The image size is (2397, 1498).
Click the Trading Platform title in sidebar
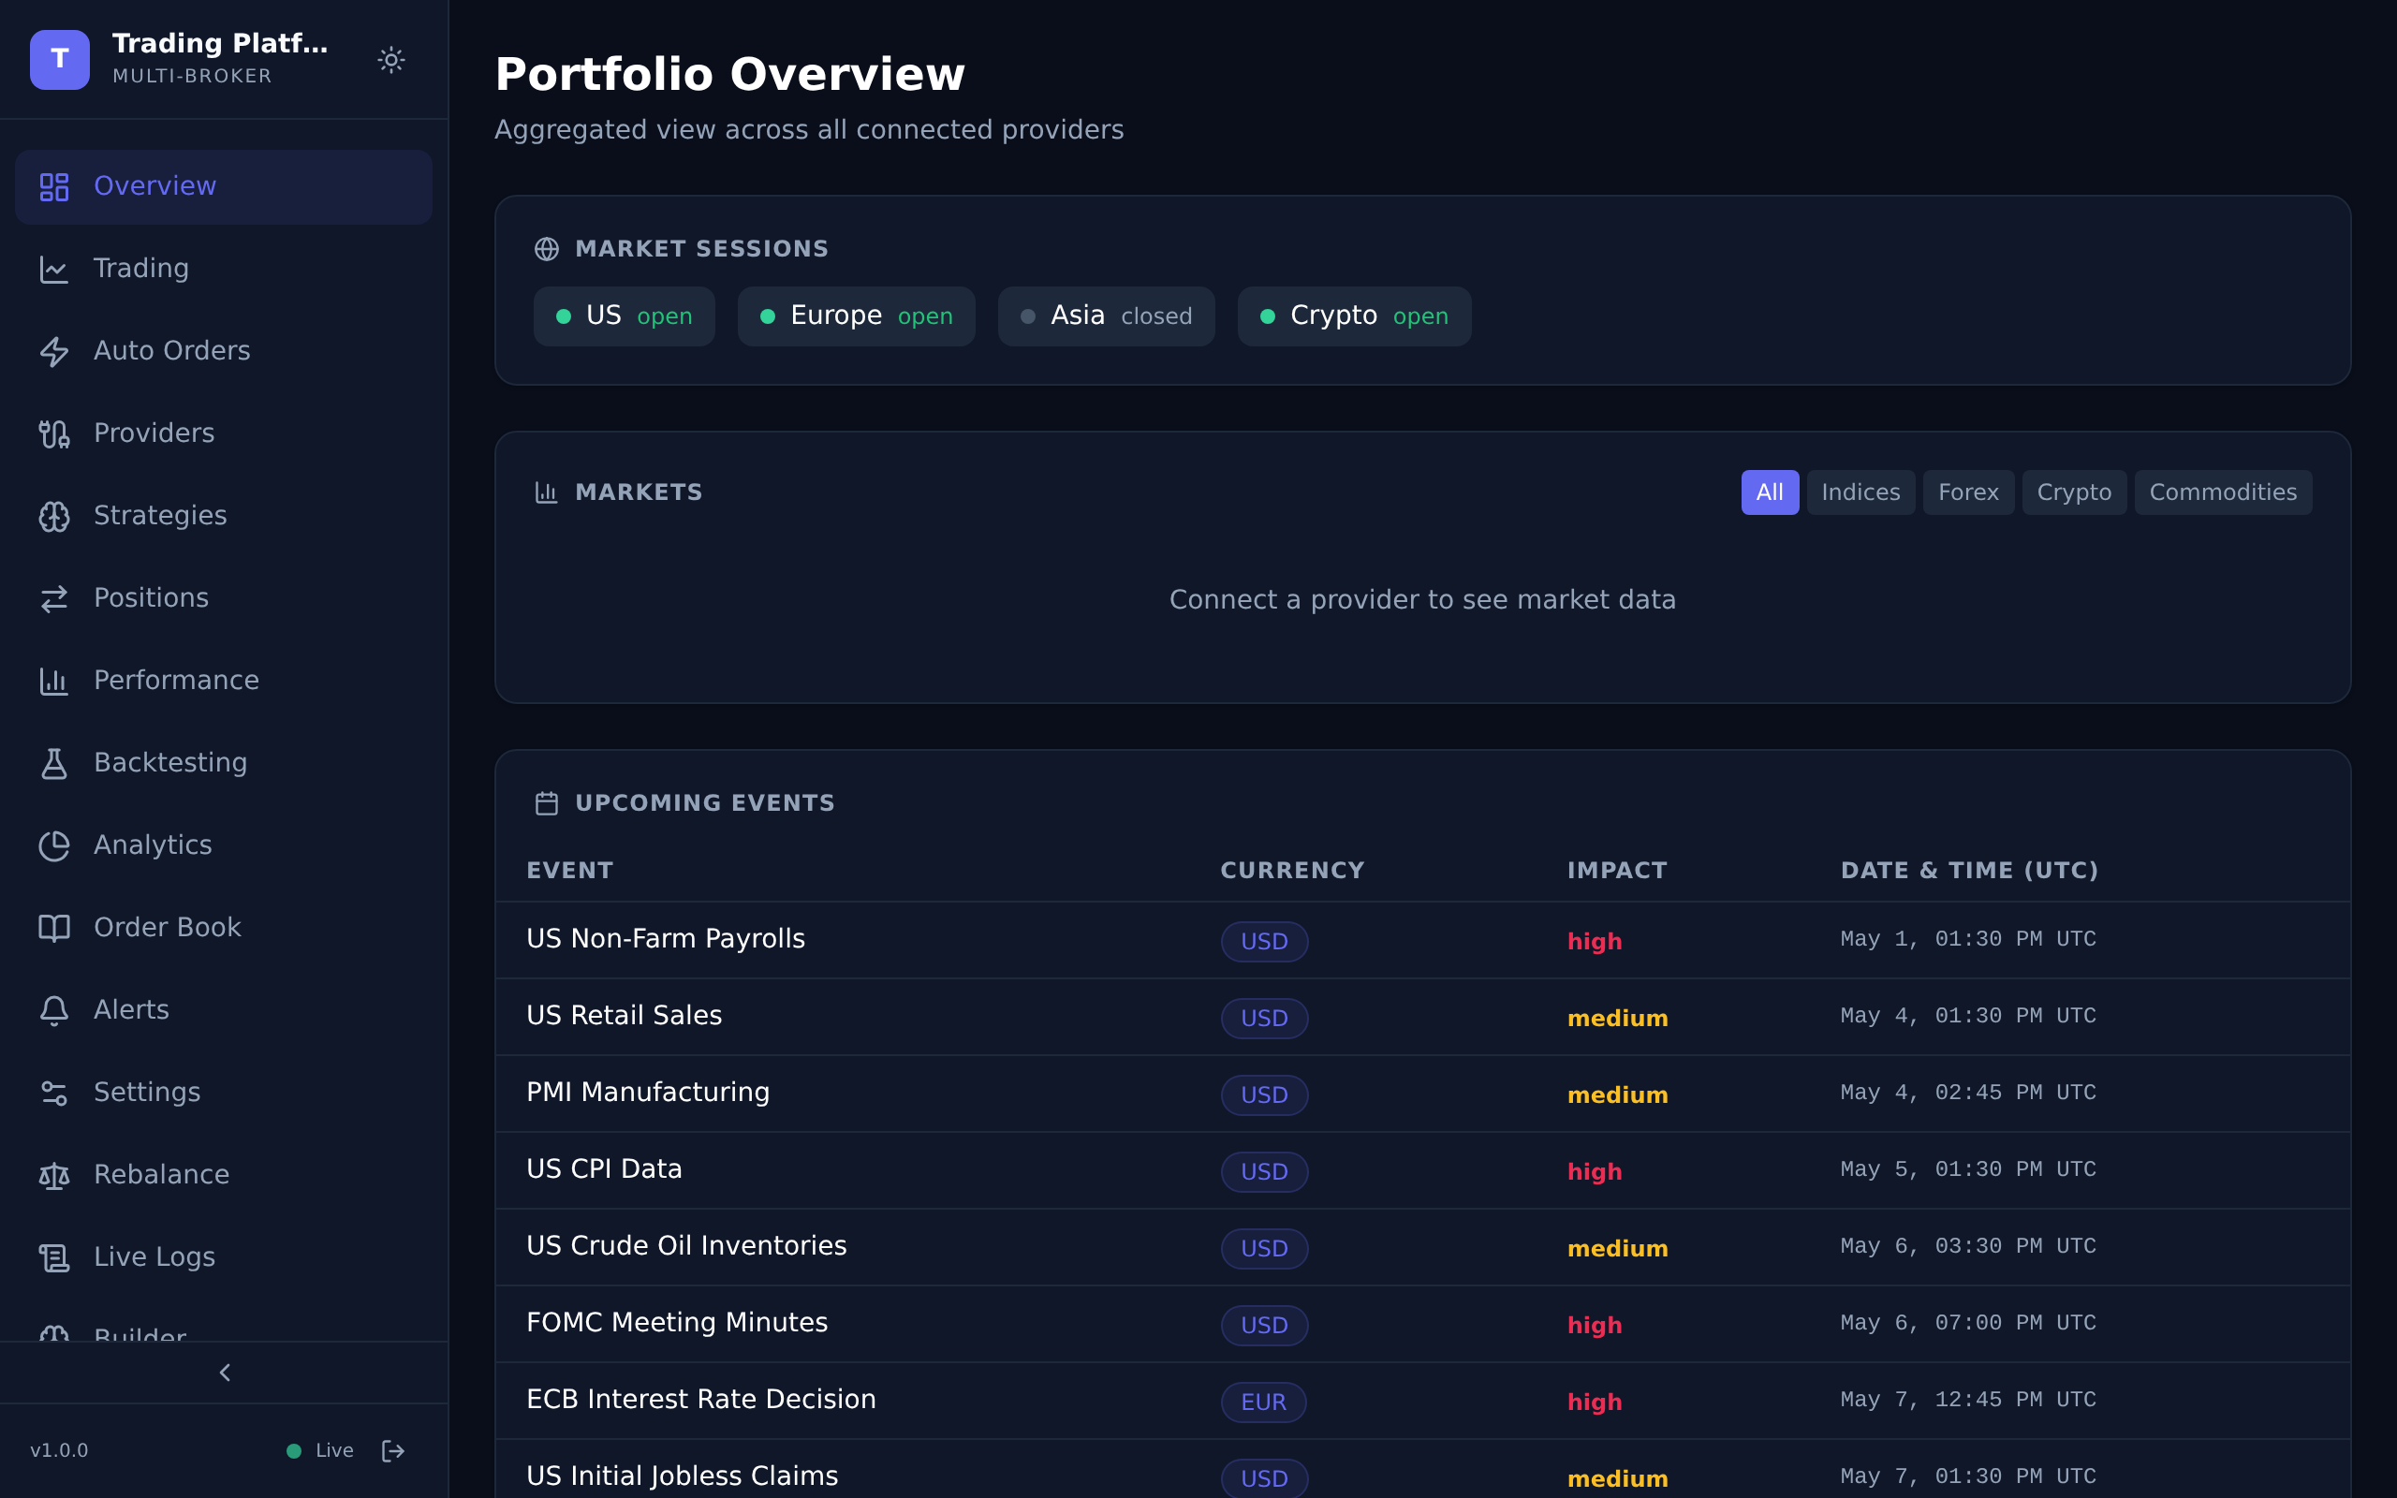coord(220,44)
